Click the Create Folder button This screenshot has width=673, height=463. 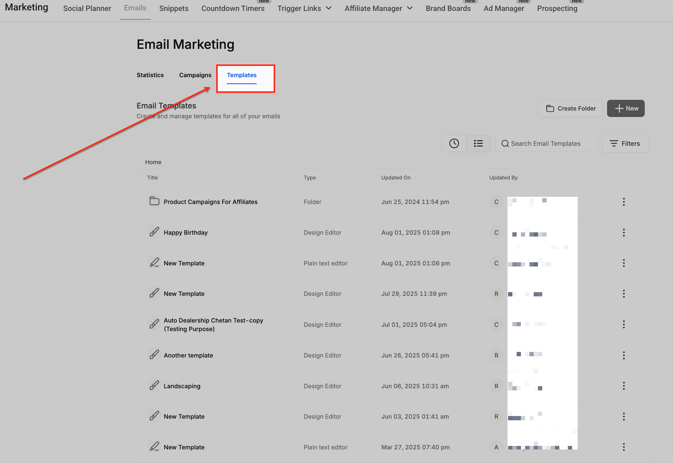pyautogui.click(x=570, y=108)
